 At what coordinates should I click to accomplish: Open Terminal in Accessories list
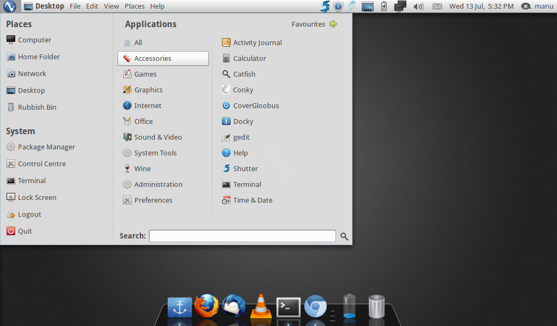pyautogui.click(x=241, y=184)
